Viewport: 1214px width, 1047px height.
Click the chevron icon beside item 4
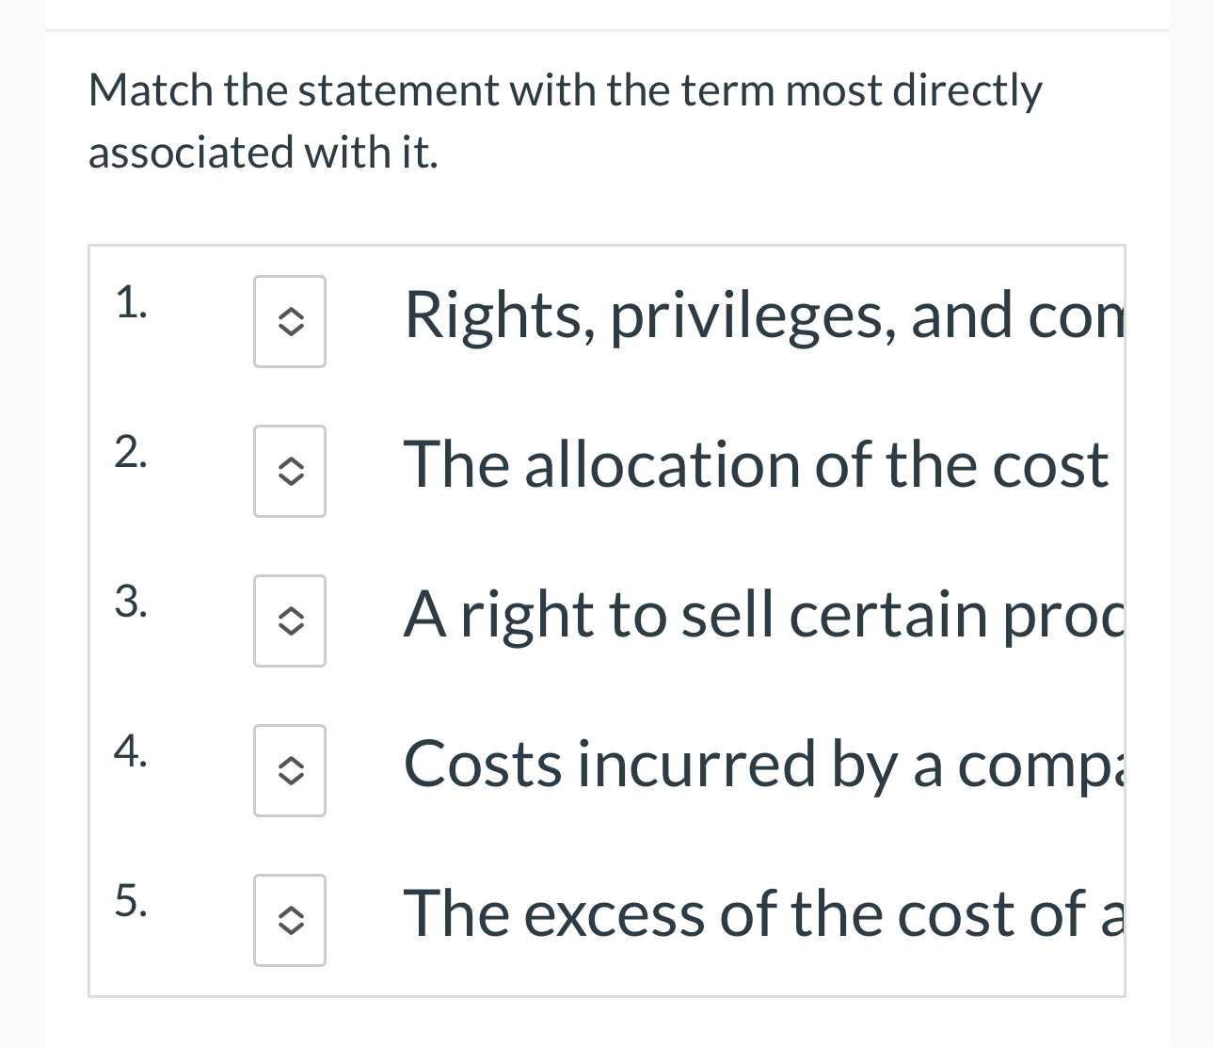(289, 771)
